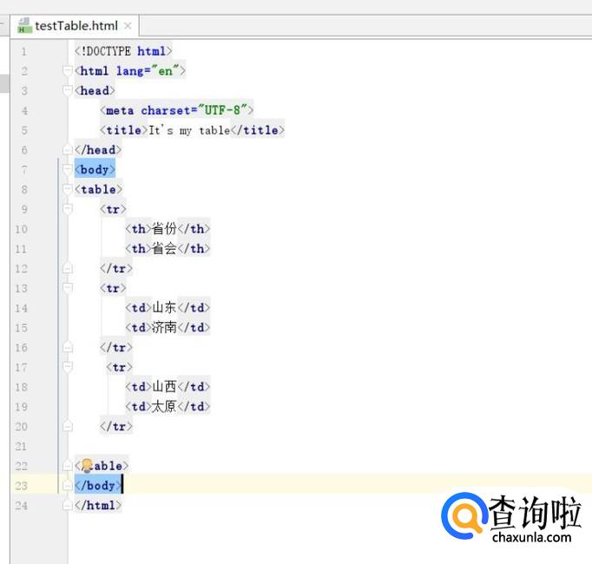Collapse the html lang="en" tag block

click(68, 71)
